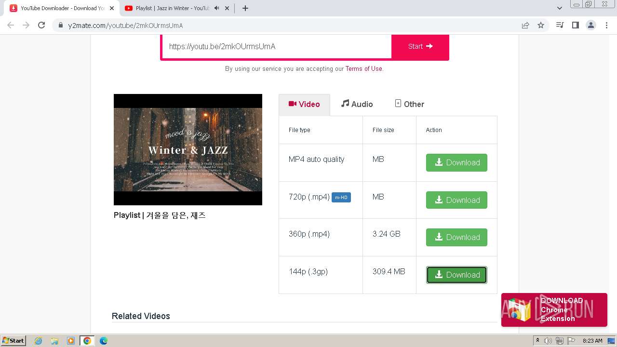Click the Winter & JAZZ video thumbnail
Viewport: 617px width, 347px height.
[x=188, y=149]
